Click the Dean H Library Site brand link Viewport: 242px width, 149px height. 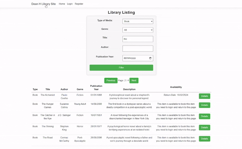pos(44,4)
